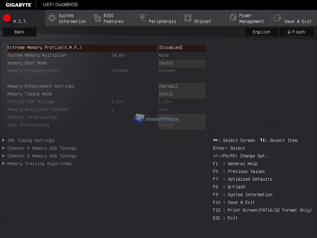Click the Chipset tab icon

pyautogui.click(x=188, y=18)
